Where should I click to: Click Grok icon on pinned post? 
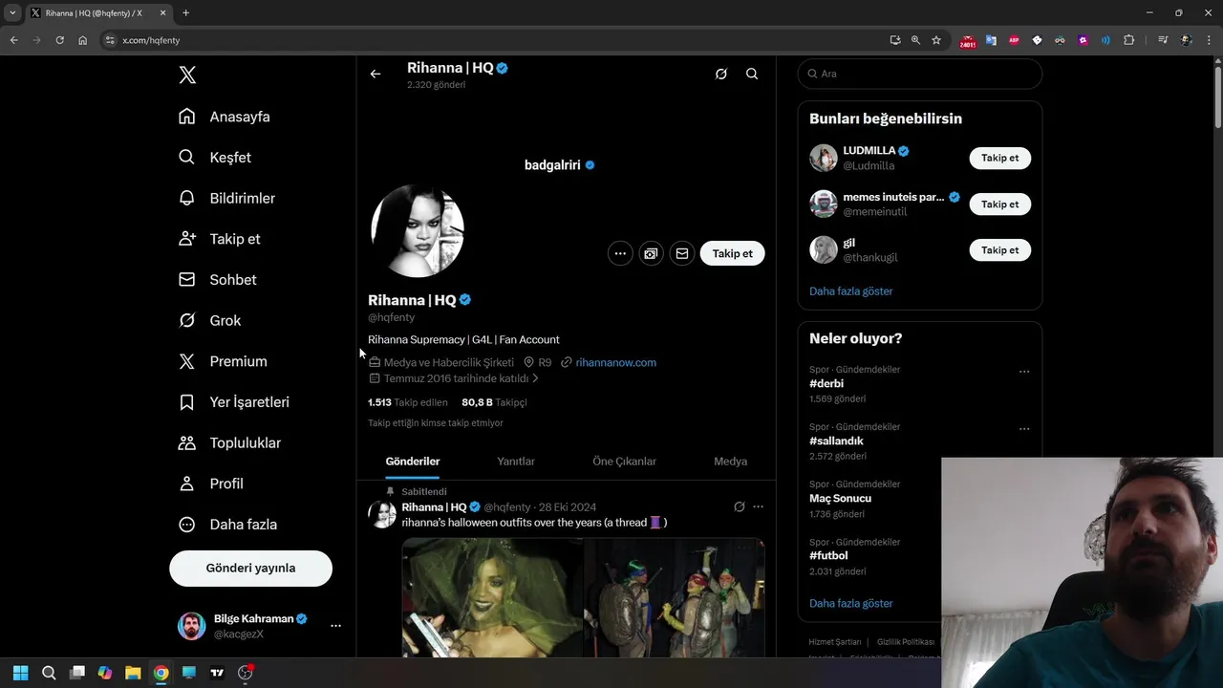point(739,507)
